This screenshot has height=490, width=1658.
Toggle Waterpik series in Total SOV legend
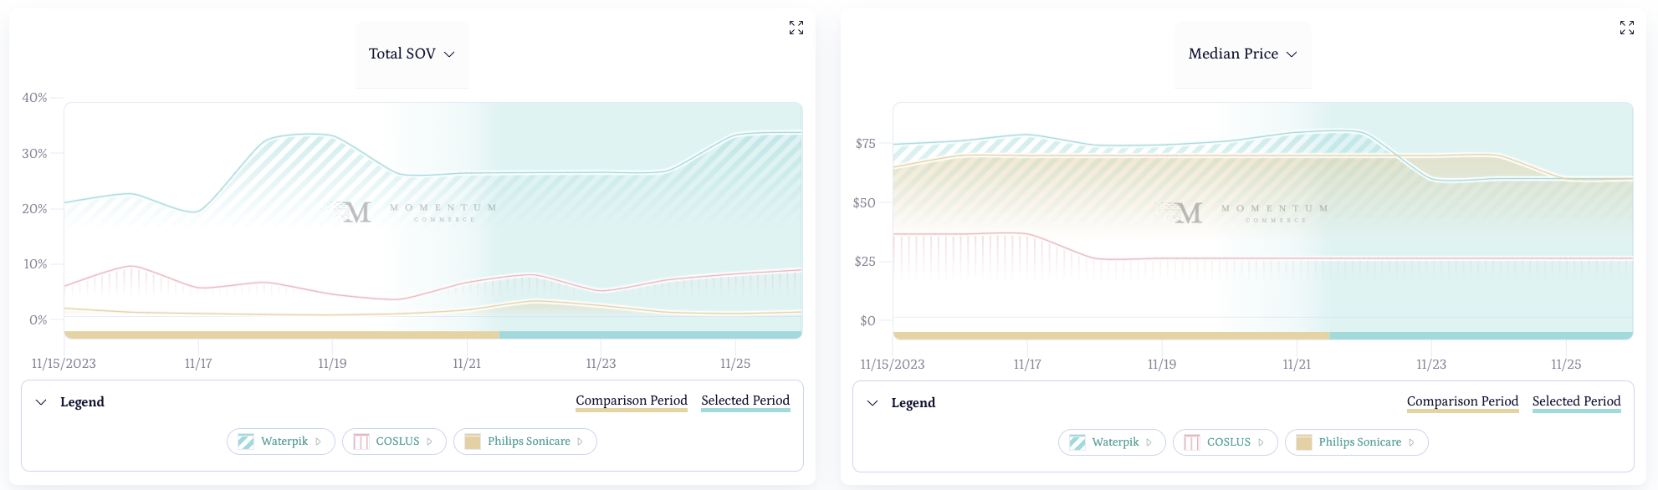[284, 442]
